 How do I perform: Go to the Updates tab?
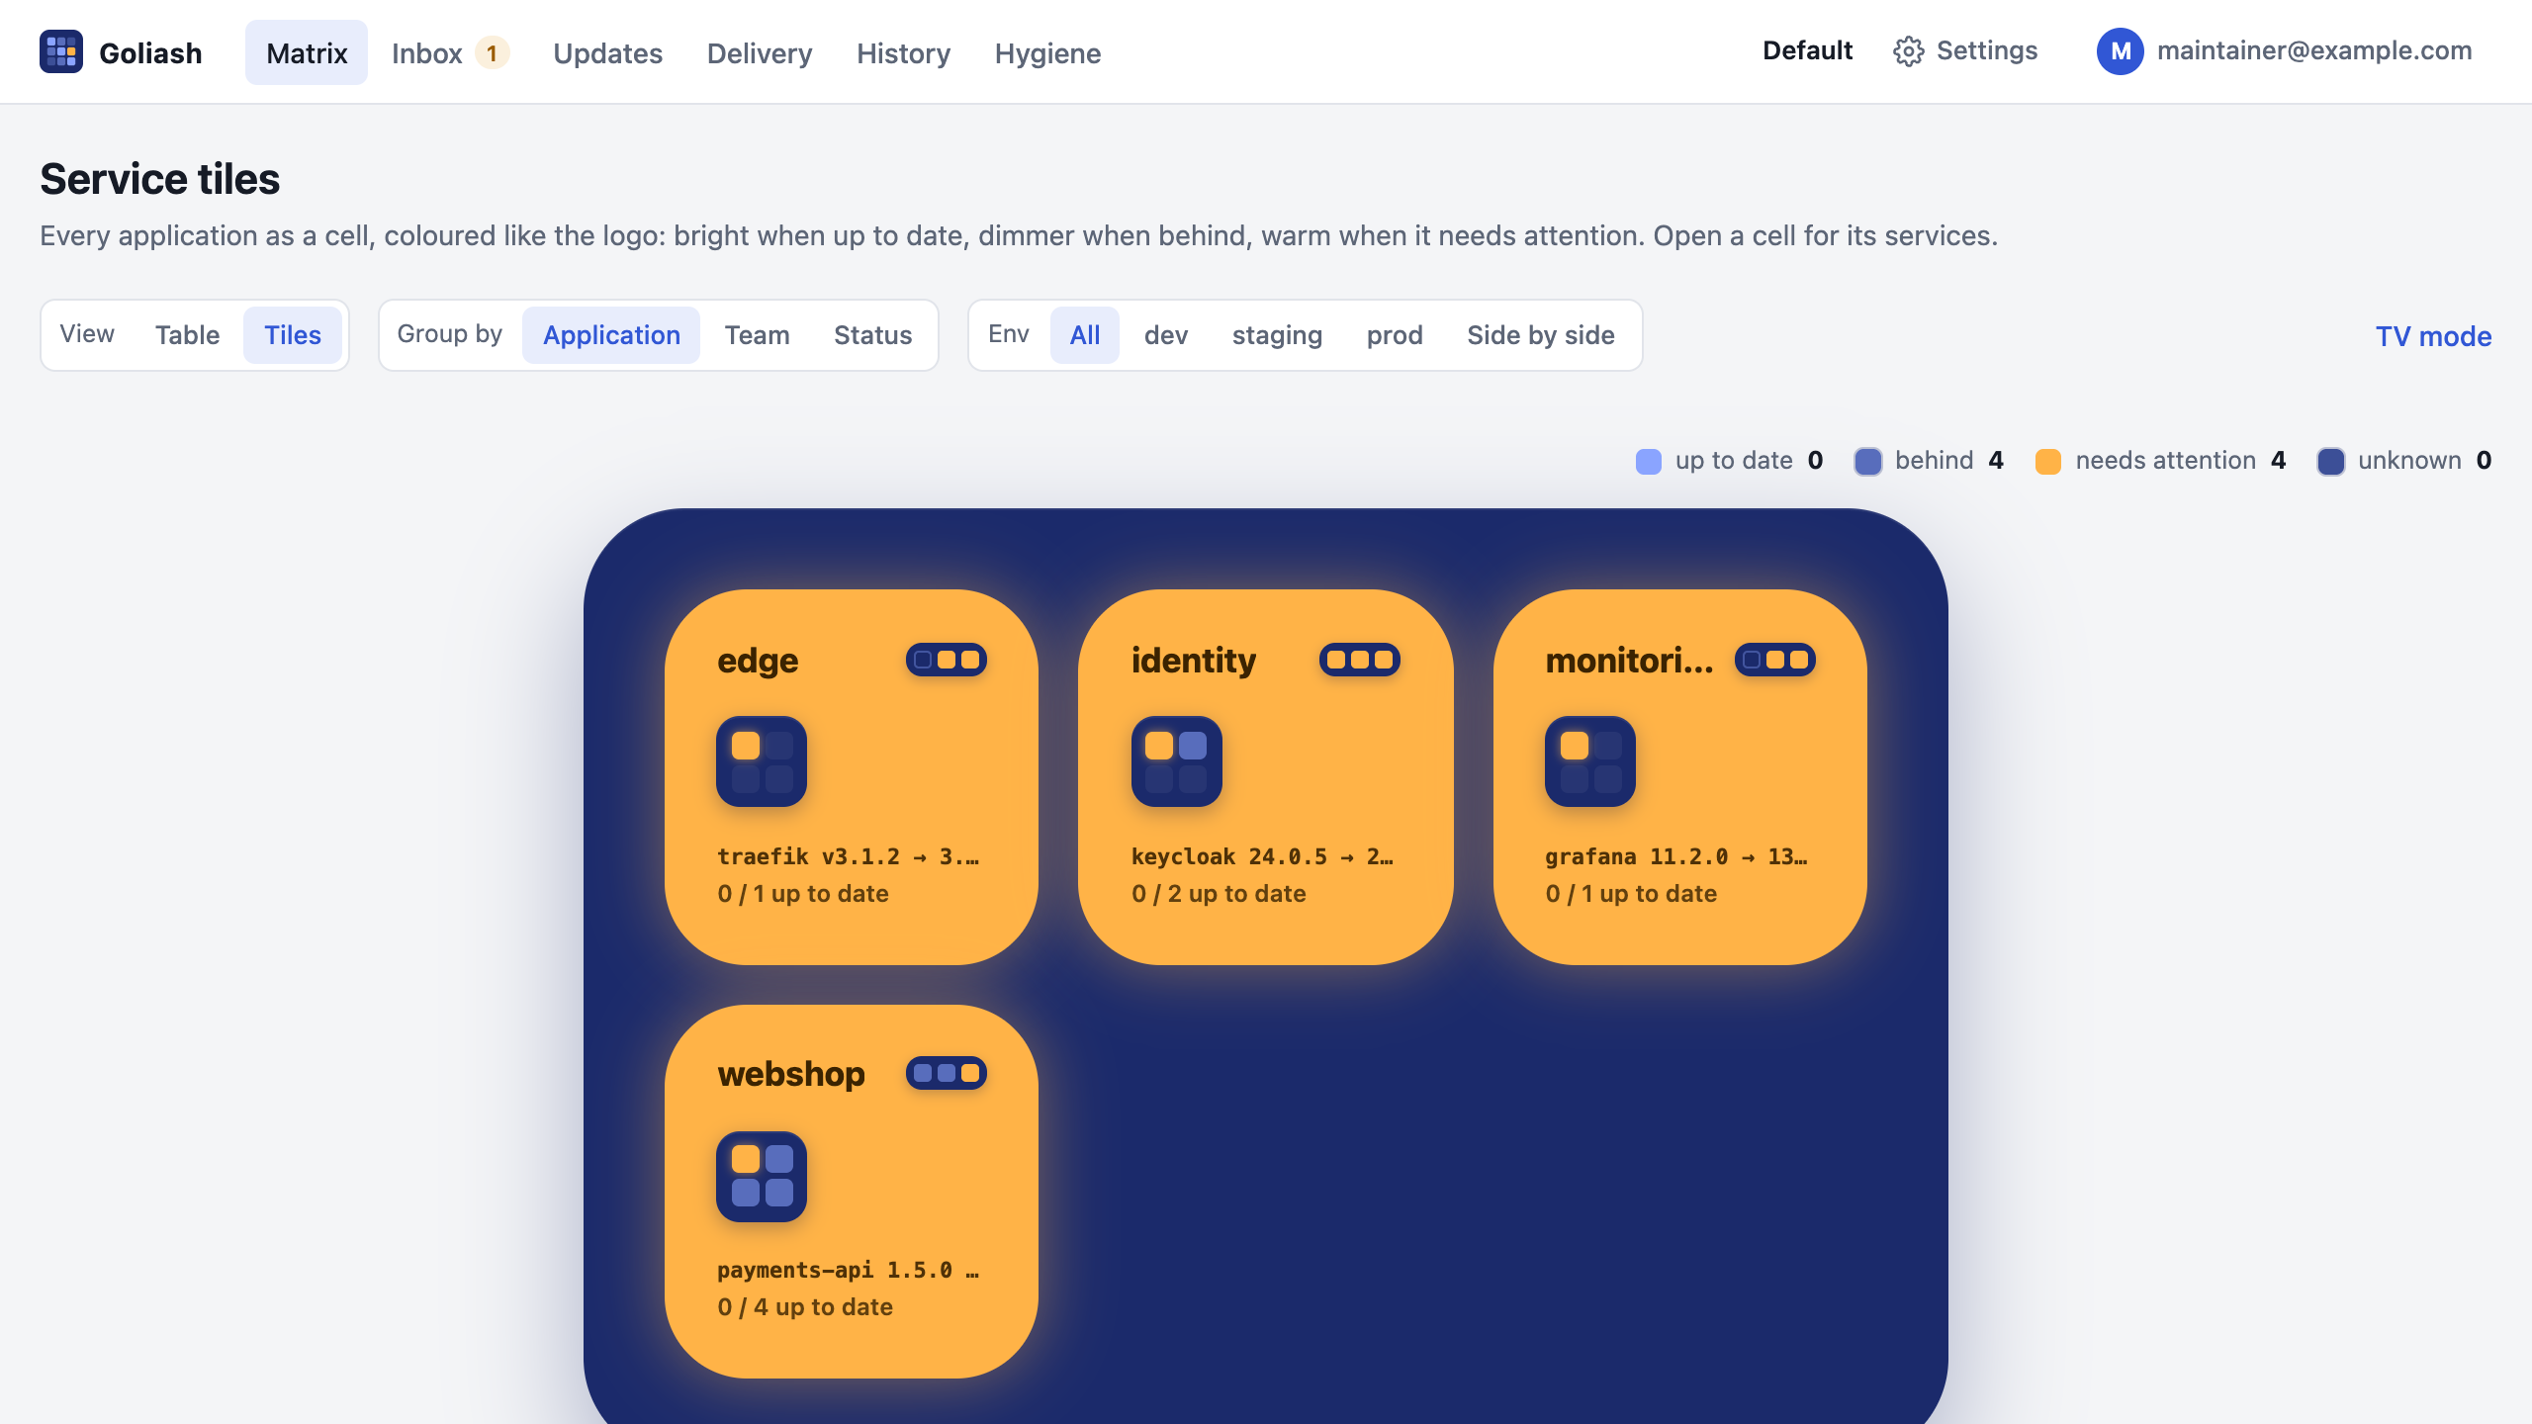(607, 53)
